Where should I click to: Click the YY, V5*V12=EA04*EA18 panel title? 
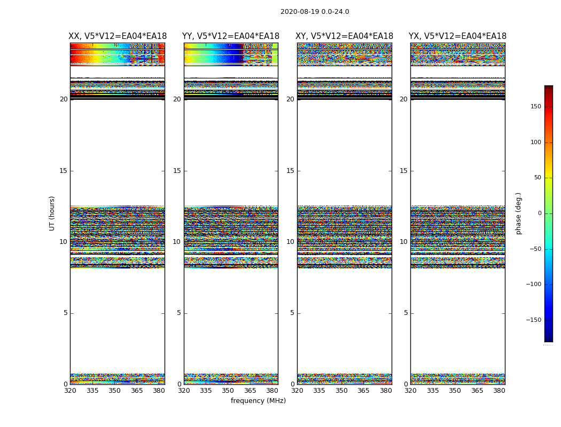pyautogui.click(x=231, y=36)
